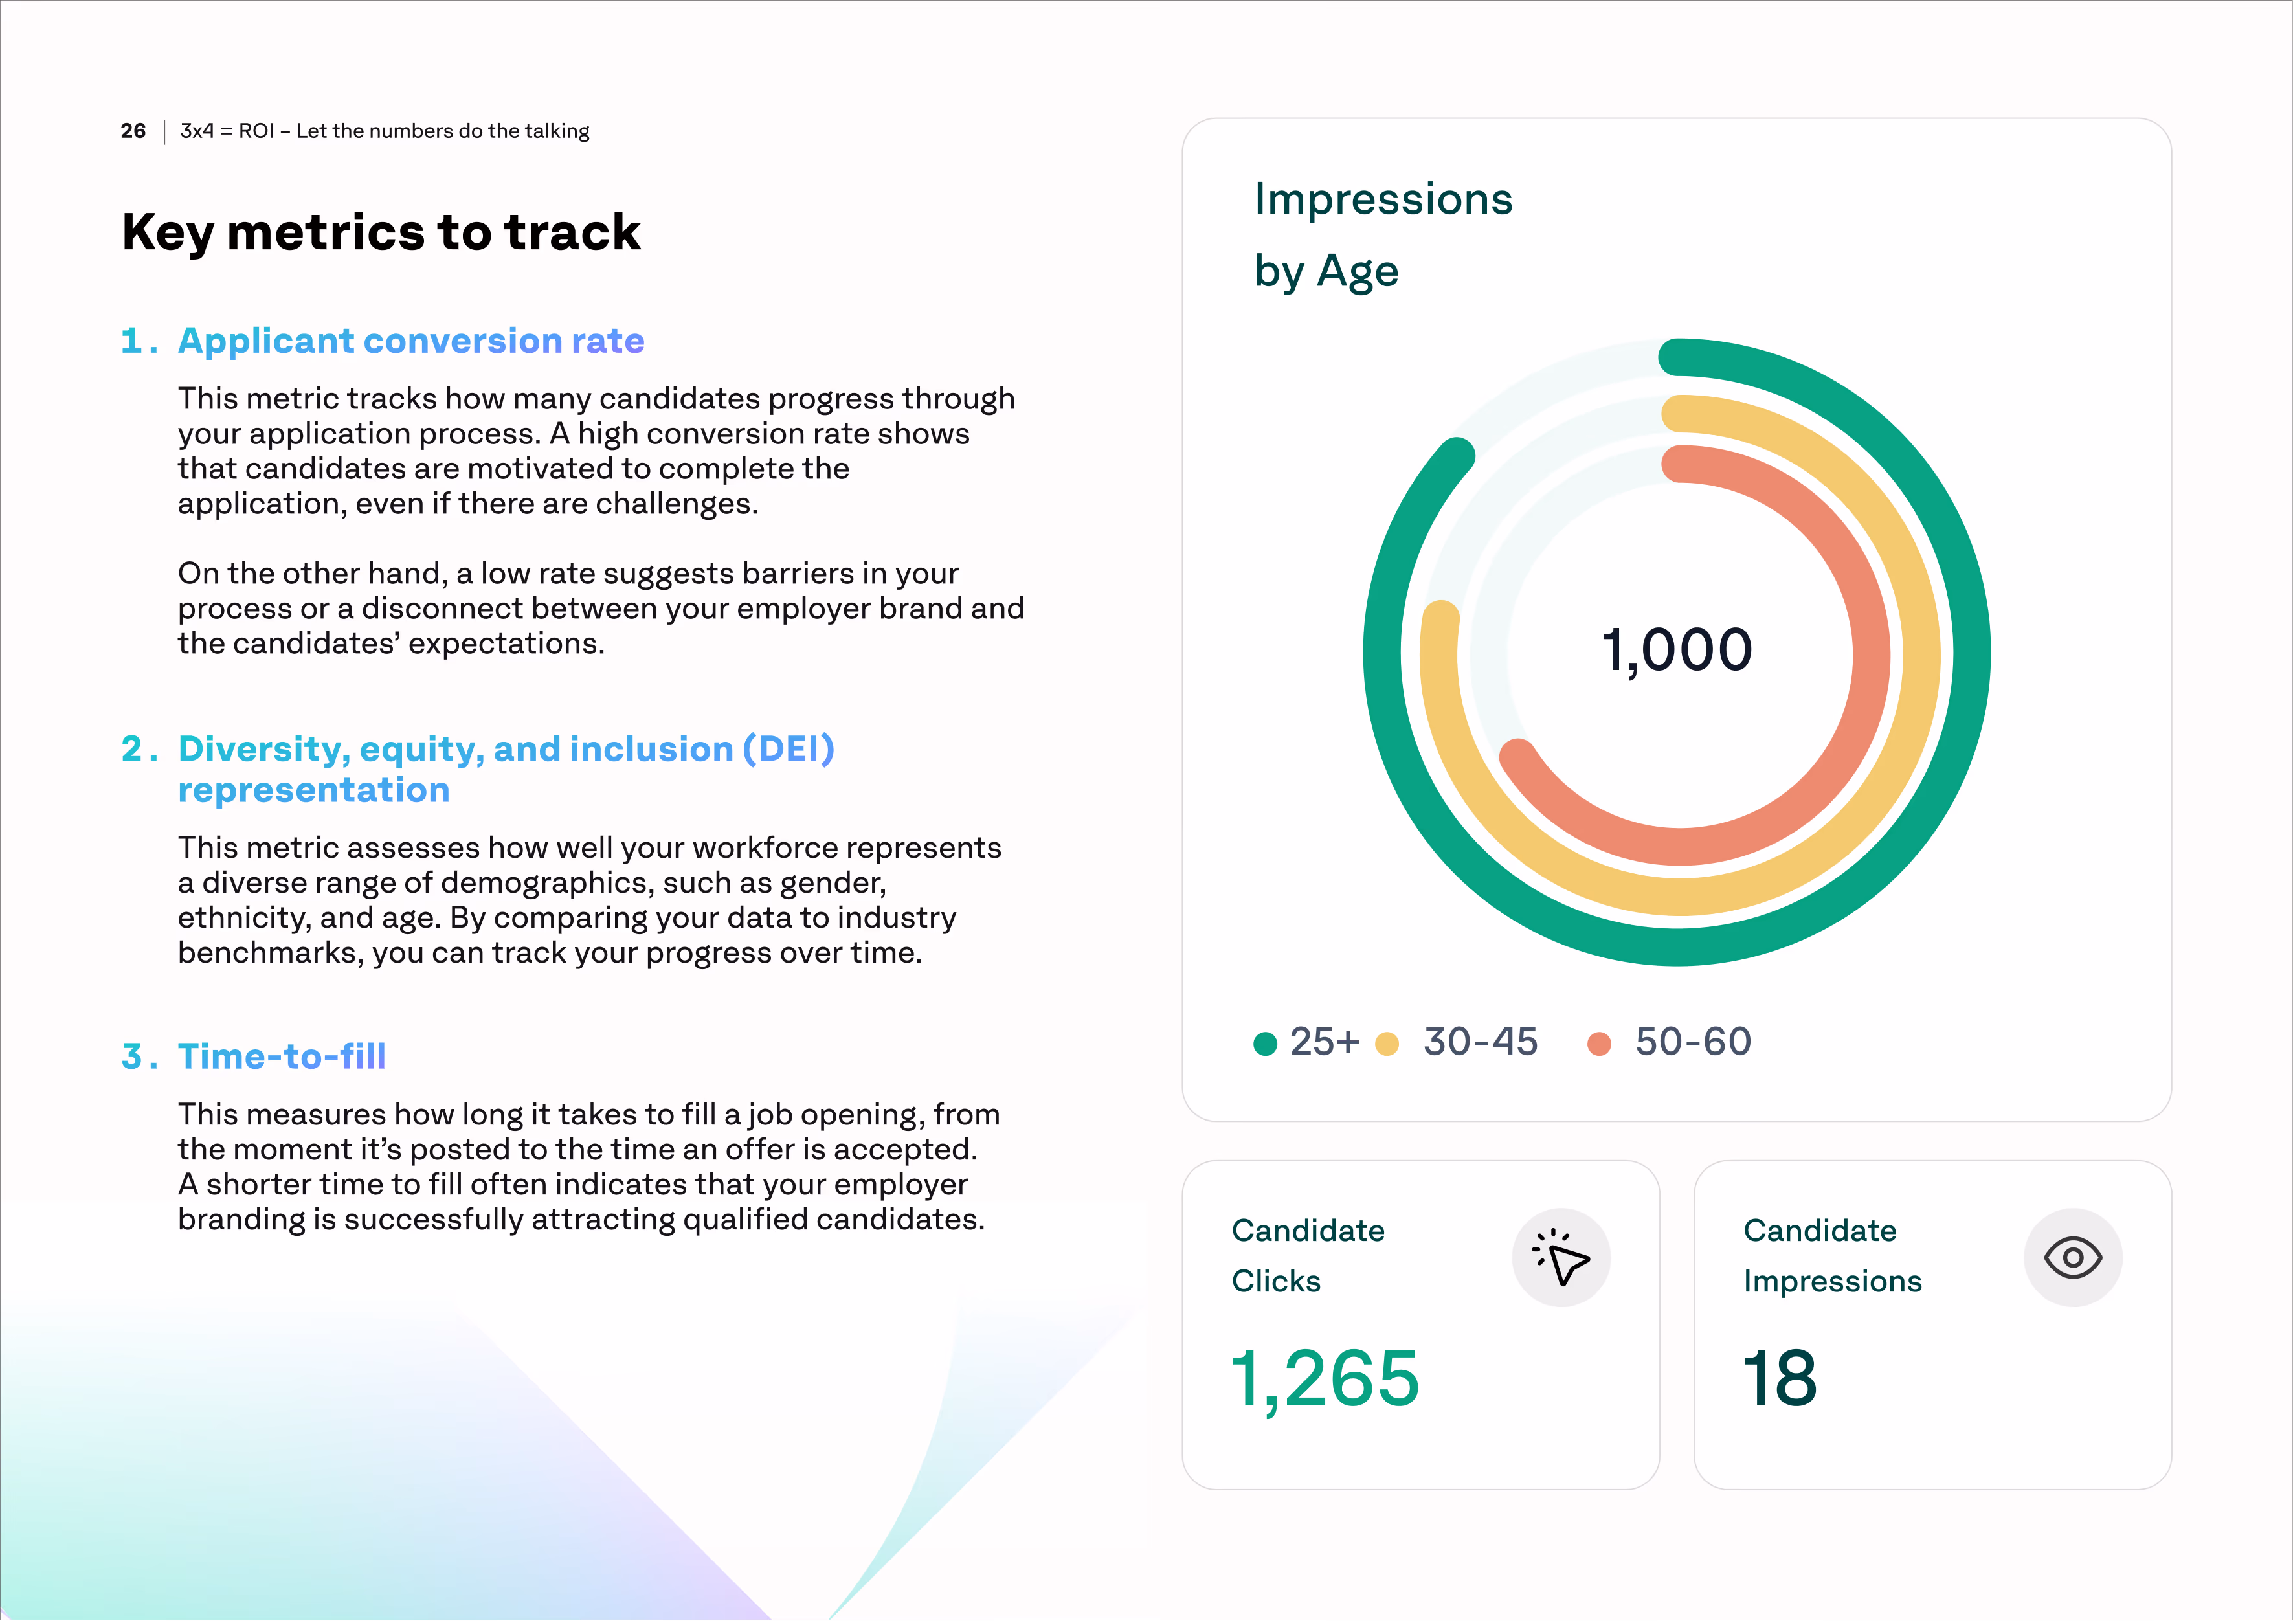This screenshot has height=1621, width=2293.
Task: Click the yellow 30-45 legend dot
Action: [x=1386, y=1044]
